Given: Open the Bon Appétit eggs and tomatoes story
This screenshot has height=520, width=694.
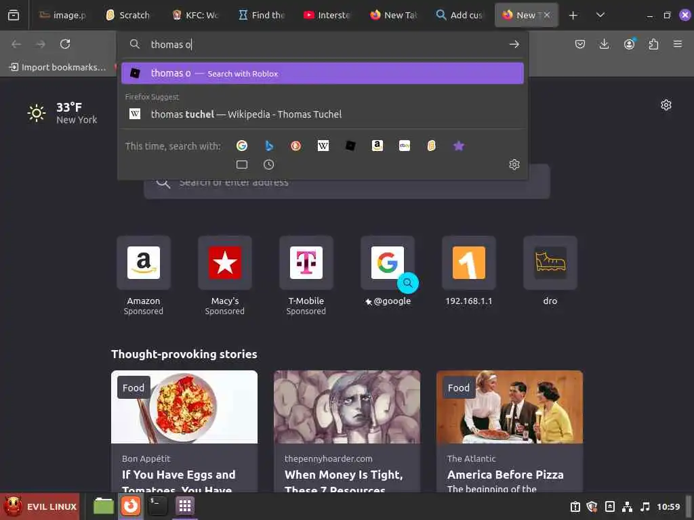Looking at the screenshot, I should point(184,431).
